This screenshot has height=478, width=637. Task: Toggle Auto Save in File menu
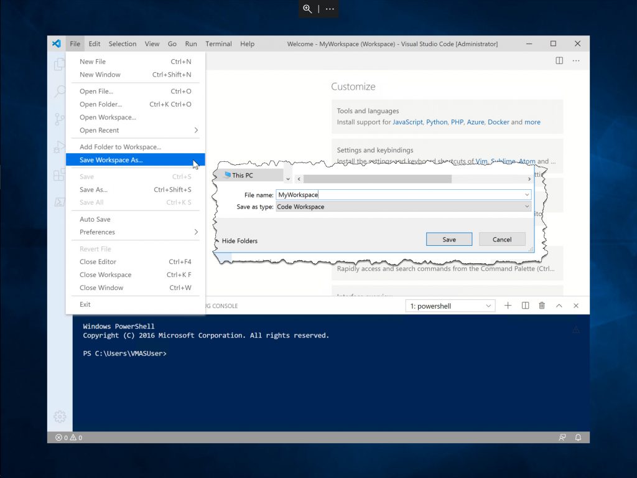pos(135,219)
